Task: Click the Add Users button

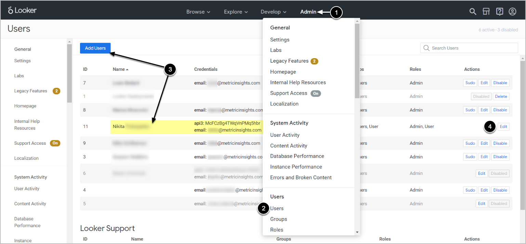Action: [95, 48]
